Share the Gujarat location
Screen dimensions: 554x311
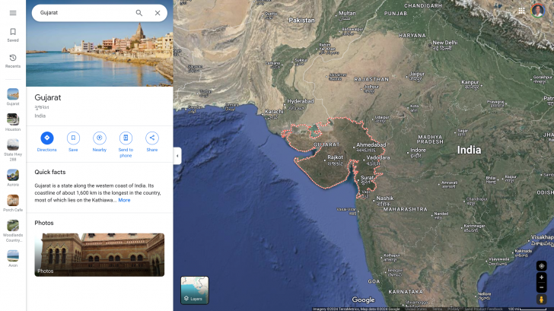click(x=152, y=138)
